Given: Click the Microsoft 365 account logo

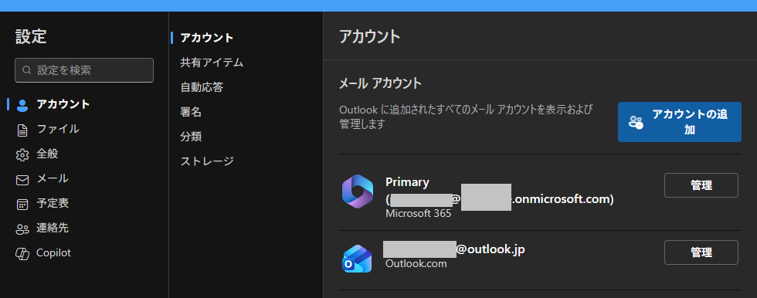Looking at the screenshot, I should point(357,191).
